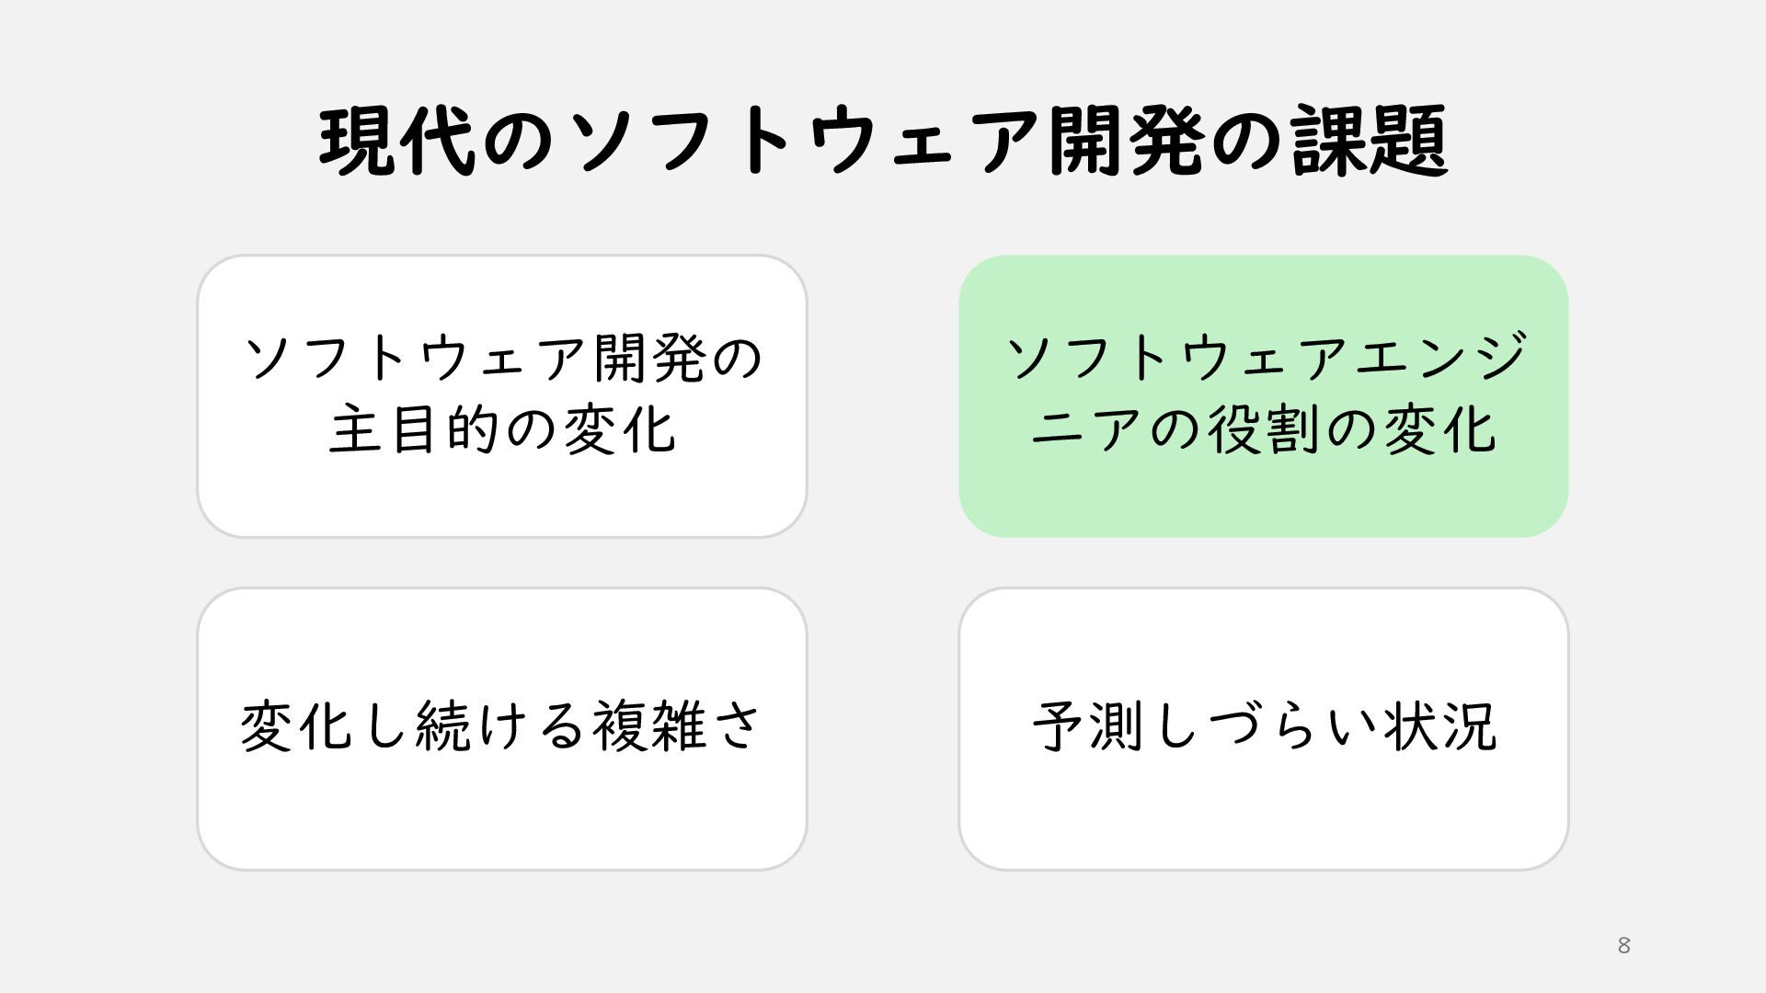Click the word 複雑さ in the bottom-left card
Viewport: 1766px width, 993px height.
[676, 726]
